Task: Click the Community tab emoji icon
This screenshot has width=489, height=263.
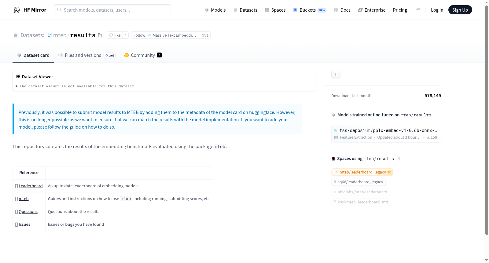Action: click(127, 55)
